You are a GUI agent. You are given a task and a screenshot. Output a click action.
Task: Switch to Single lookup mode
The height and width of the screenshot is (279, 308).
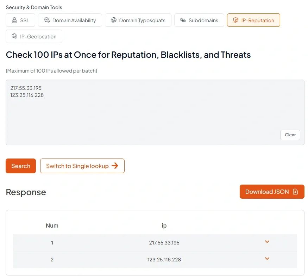click(82, 166)
